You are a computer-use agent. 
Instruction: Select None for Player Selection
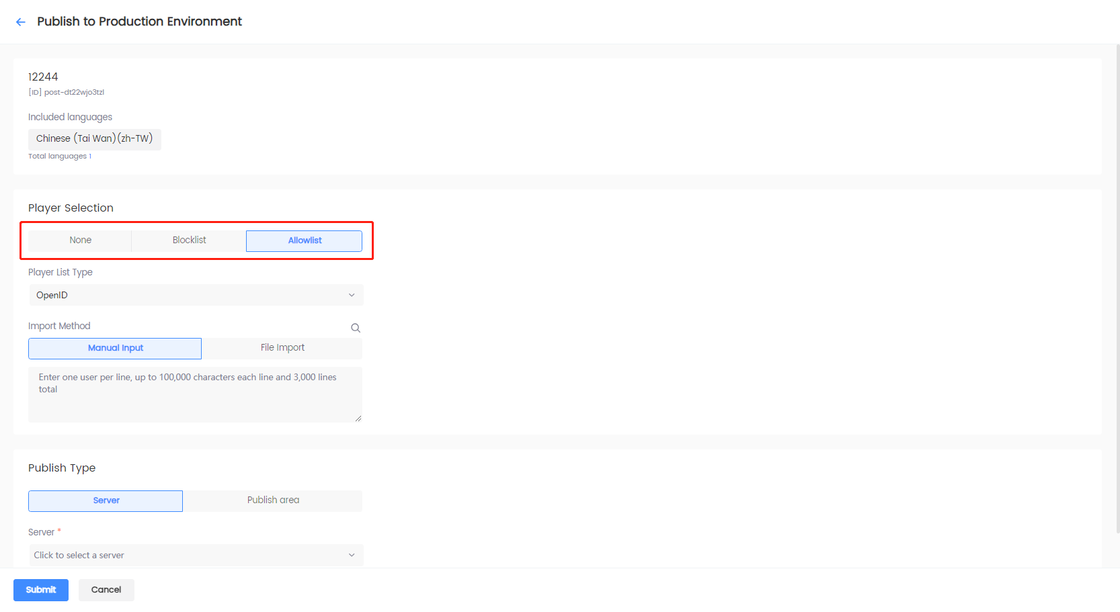pos(80,241)
